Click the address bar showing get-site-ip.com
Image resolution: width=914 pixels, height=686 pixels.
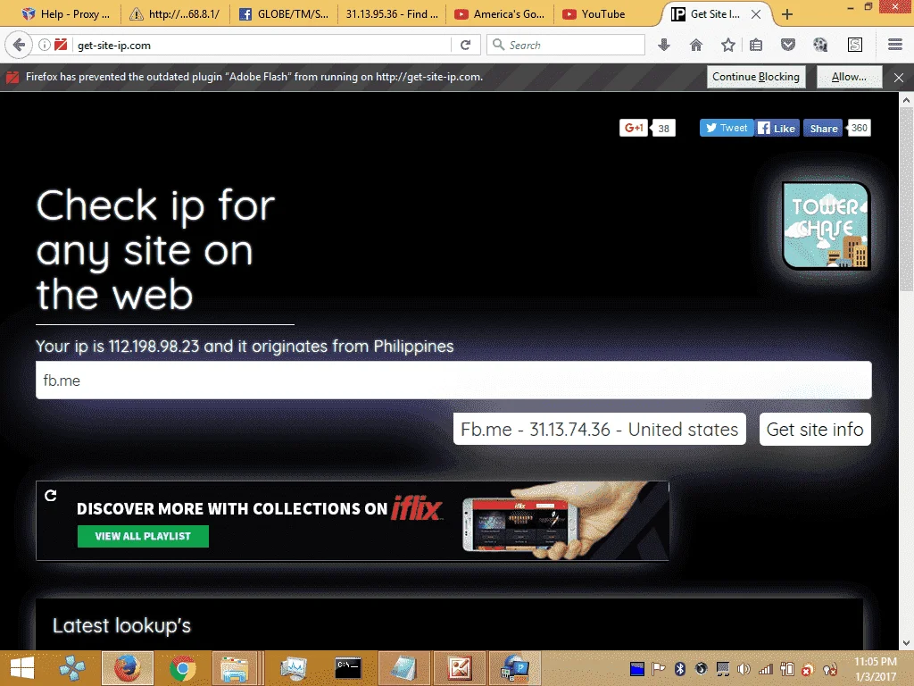(x=262, y=45)
